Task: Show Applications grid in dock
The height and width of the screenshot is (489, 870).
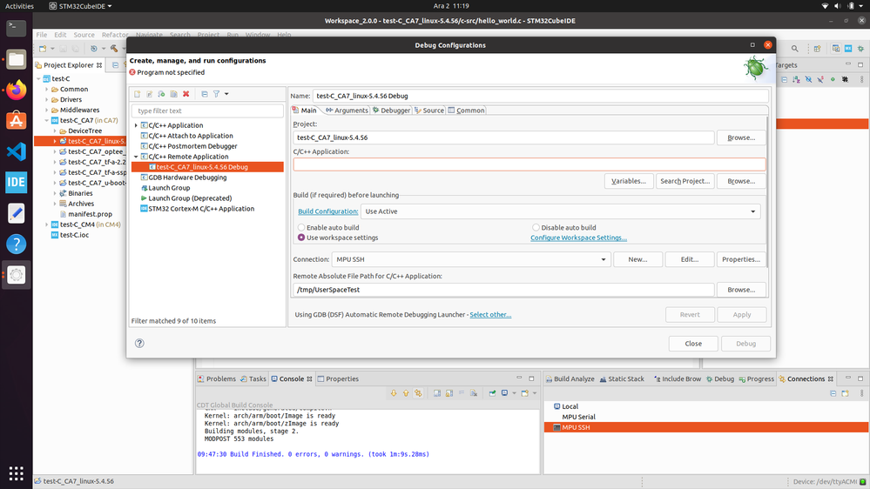Action: [16, 473]
